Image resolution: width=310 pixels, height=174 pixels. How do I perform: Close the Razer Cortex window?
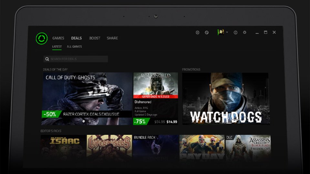coord(274,32)
